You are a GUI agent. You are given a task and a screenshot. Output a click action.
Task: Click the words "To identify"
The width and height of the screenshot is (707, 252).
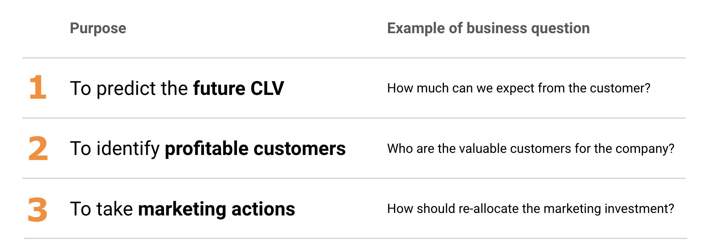coord(115,149)
